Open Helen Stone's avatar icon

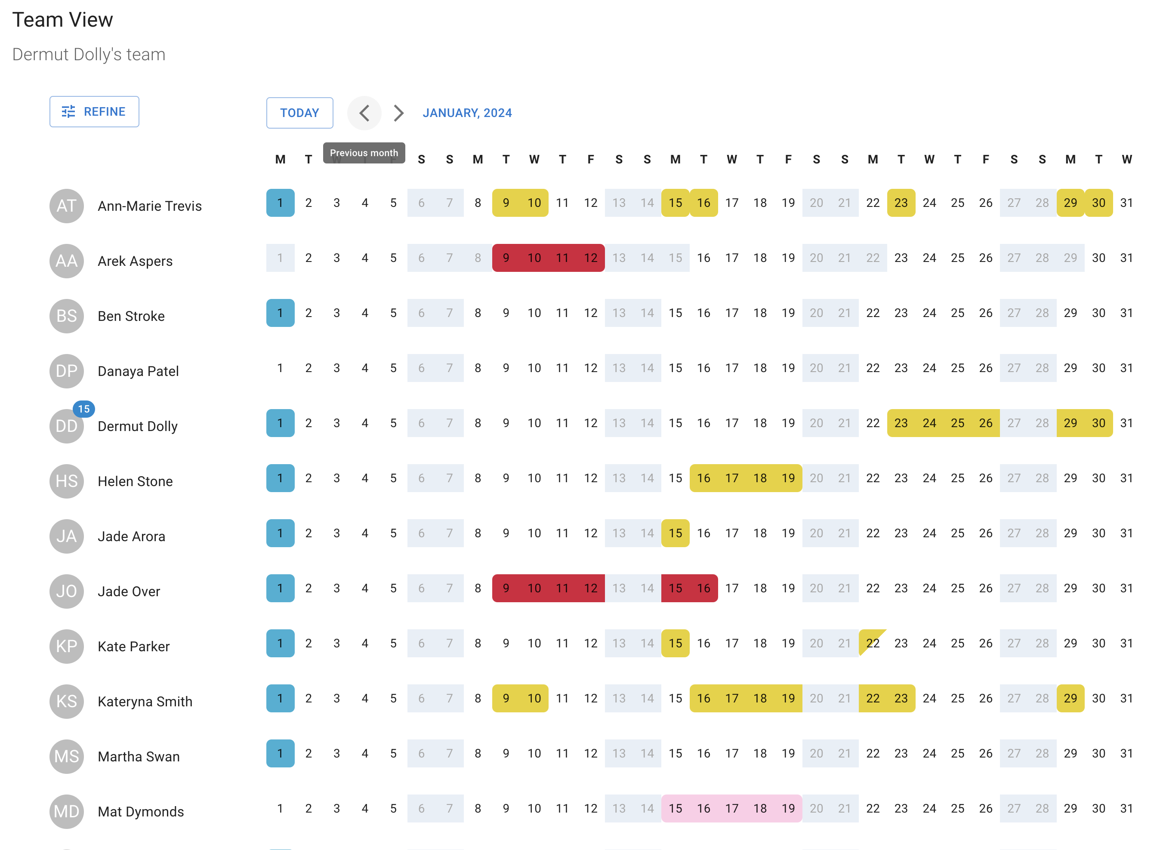66,481
